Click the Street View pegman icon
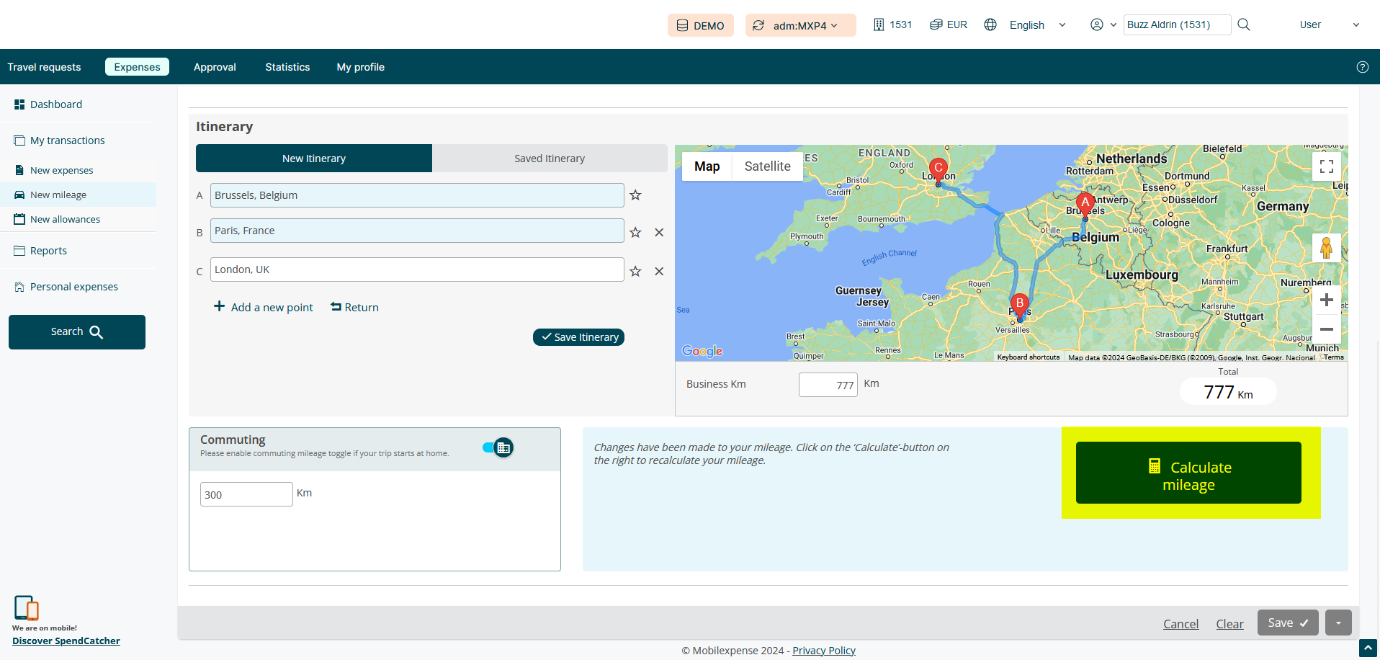Image resolution: width=1380 pixels, height=660 pixels. (x=1326, y=249)
